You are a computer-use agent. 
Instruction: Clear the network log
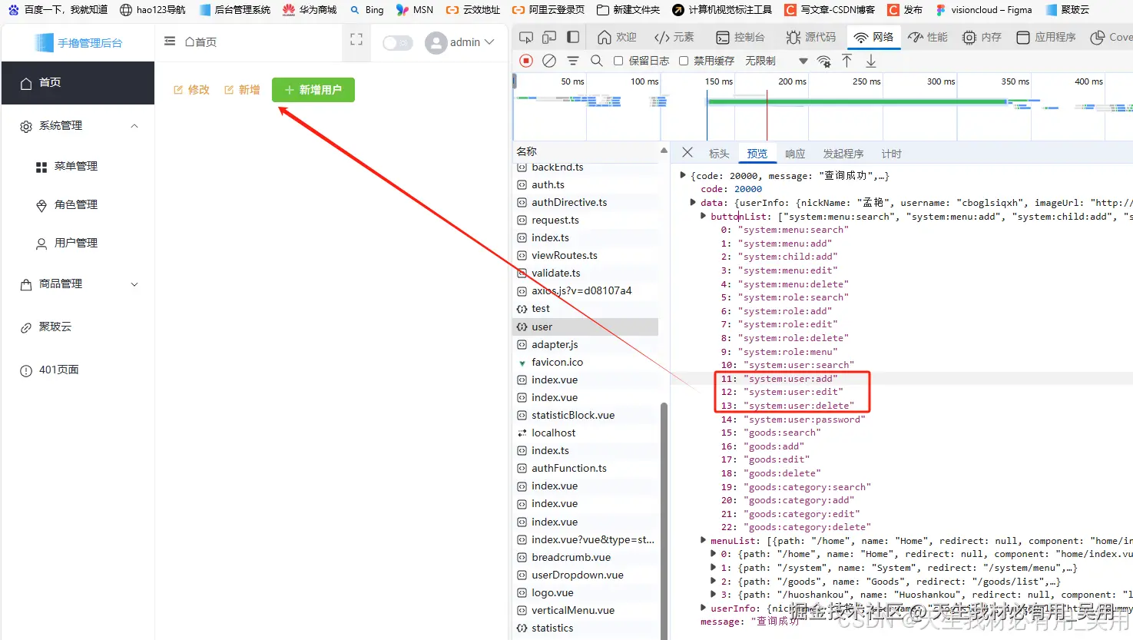click(x=549, y=61)
